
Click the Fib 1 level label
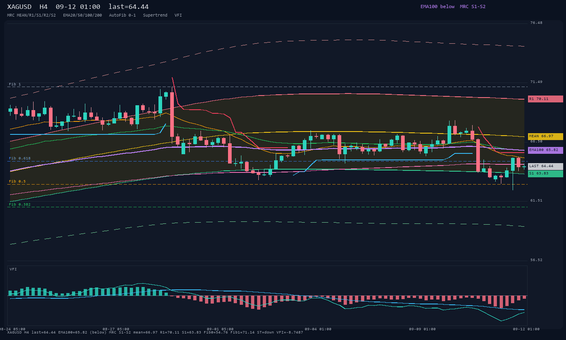(x=15, y=84)
